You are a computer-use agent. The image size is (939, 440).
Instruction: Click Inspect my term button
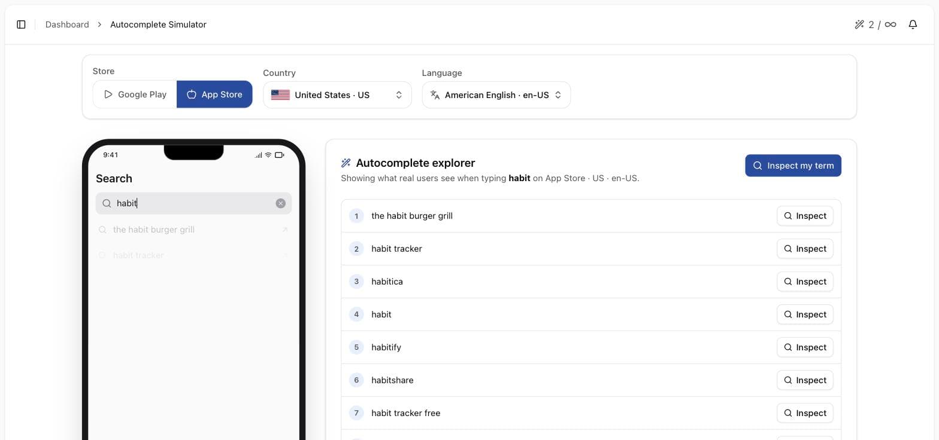[x=793, y=166]
